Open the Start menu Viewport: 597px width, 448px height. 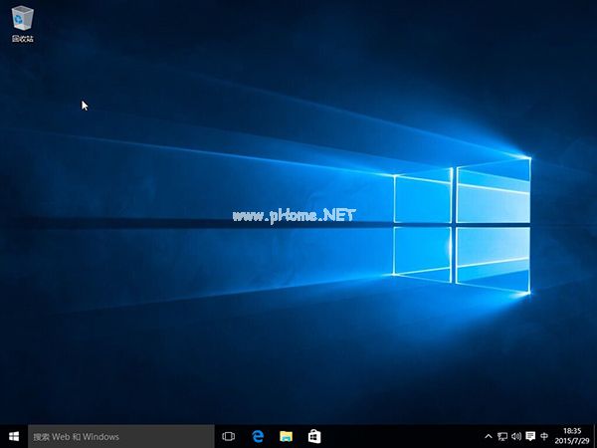click(13, 436)
